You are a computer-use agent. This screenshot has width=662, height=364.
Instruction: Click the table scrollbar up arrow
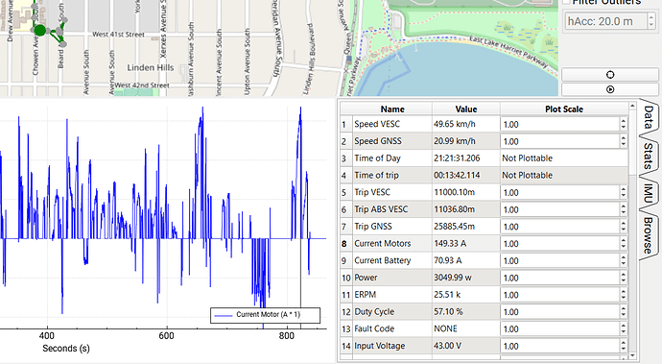632,106
